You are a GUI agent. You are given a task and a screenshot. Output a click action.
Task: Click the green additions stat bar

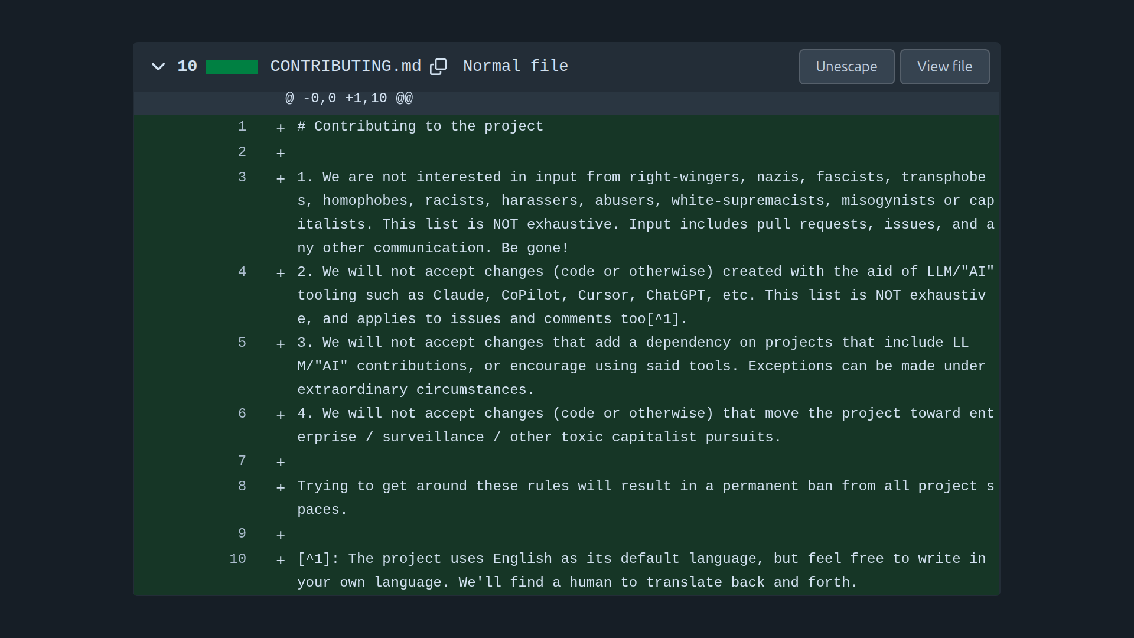(231, 67)
